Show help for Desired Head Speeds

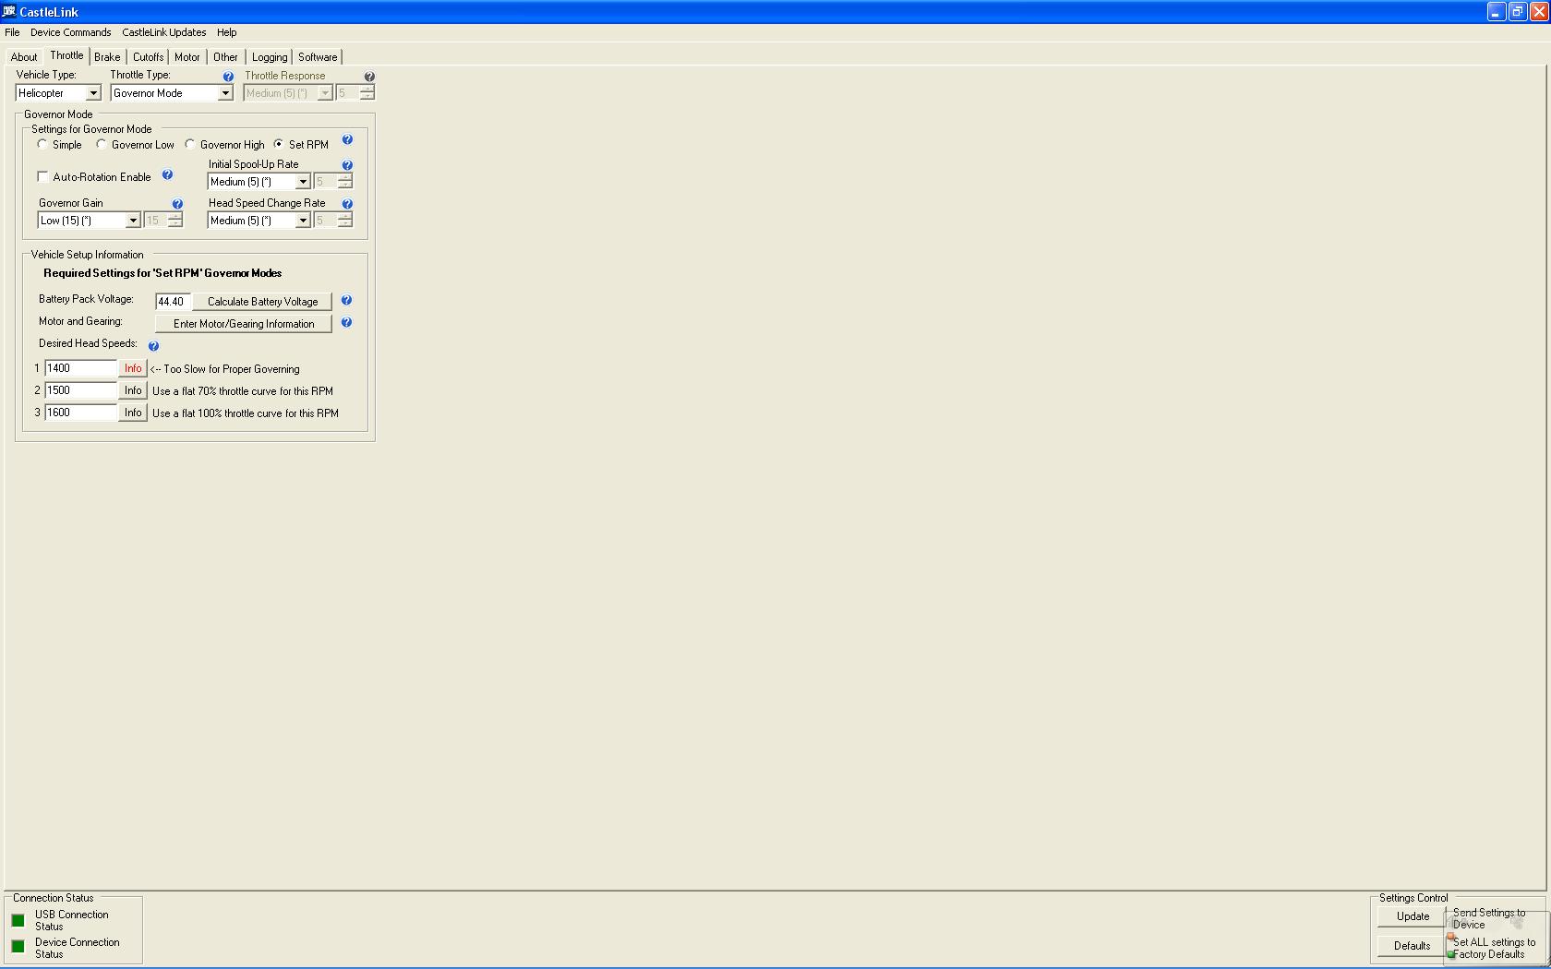[153, 346]
